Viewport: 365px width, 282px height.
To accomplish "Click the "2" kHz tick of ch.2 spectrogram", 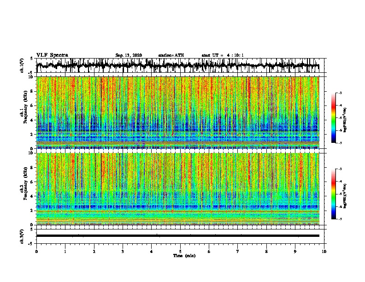I will click(32, 211).
